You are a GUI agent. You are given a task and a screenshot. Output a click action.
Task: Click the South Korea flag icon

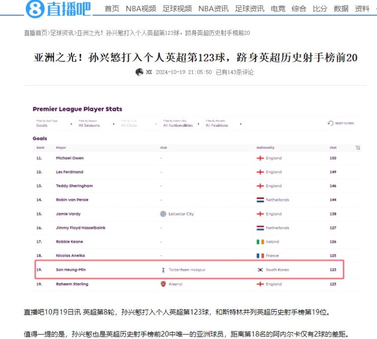click(260, 270)
